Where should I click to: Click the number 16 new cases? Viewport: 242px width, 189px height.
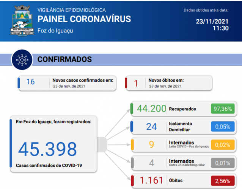click(x=31, y=82)
